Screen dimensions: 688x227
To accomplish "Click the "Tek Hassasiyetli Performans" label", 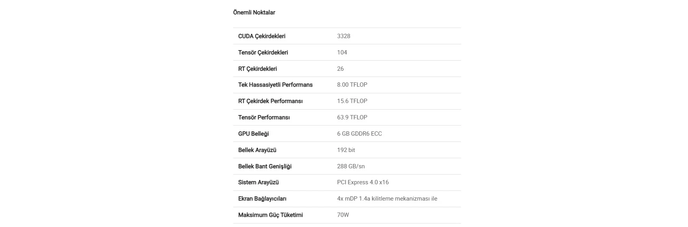I will (x=275, y=85).
